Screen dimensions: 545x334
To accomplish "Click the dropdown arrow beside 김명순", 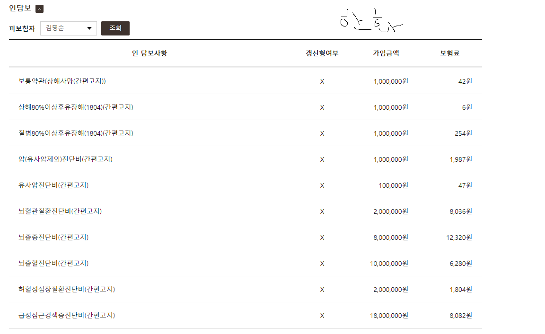I will (x=89, y=28).
